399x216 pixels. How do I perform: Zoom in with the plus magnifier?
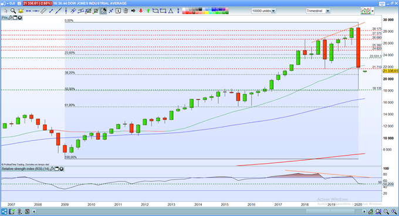tap(394, 211)
